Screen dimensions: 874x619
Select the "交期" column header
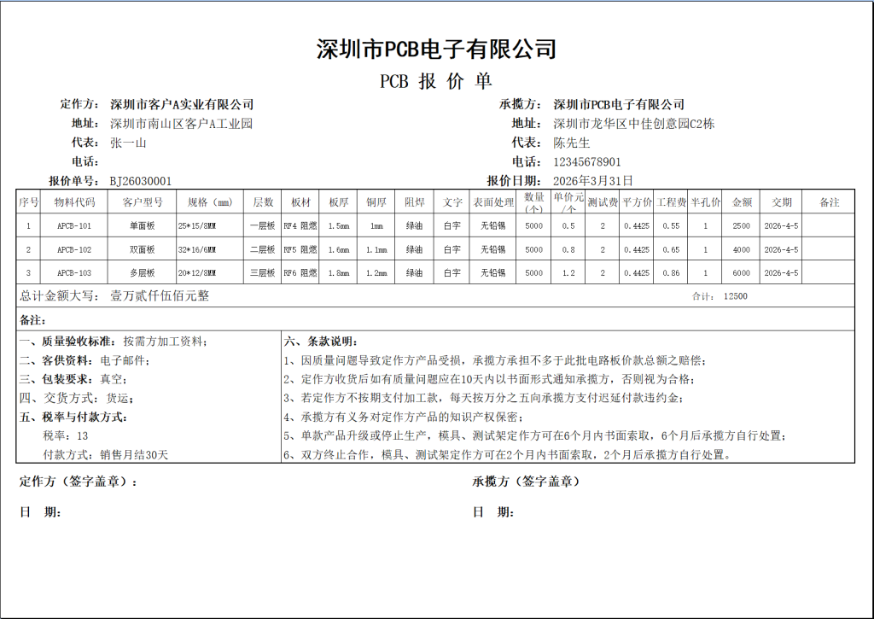point(781,202)
